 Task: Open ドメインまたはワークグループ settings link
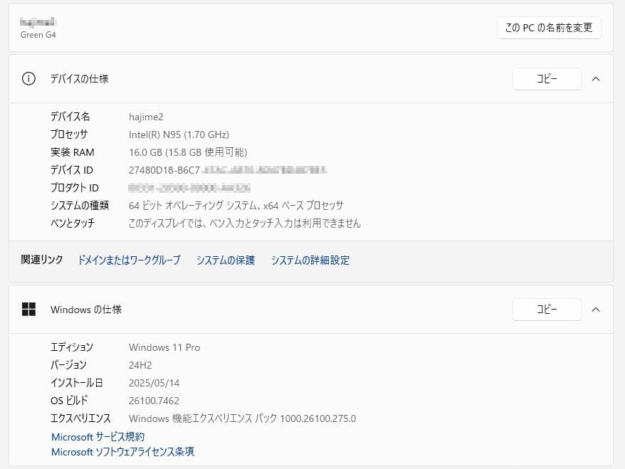(129, 260)
